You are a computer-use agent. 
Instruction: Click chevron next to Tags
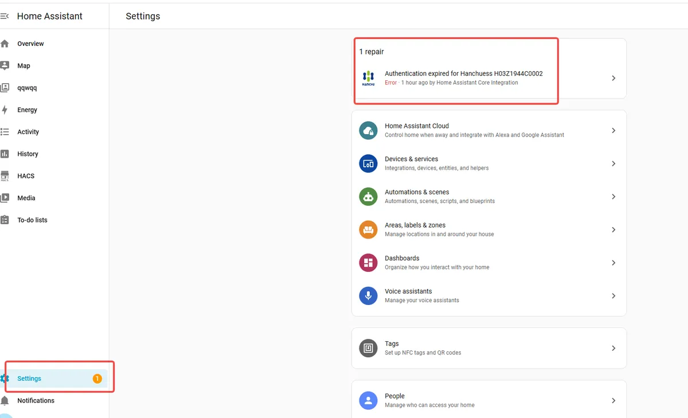(x=613, y=348)
